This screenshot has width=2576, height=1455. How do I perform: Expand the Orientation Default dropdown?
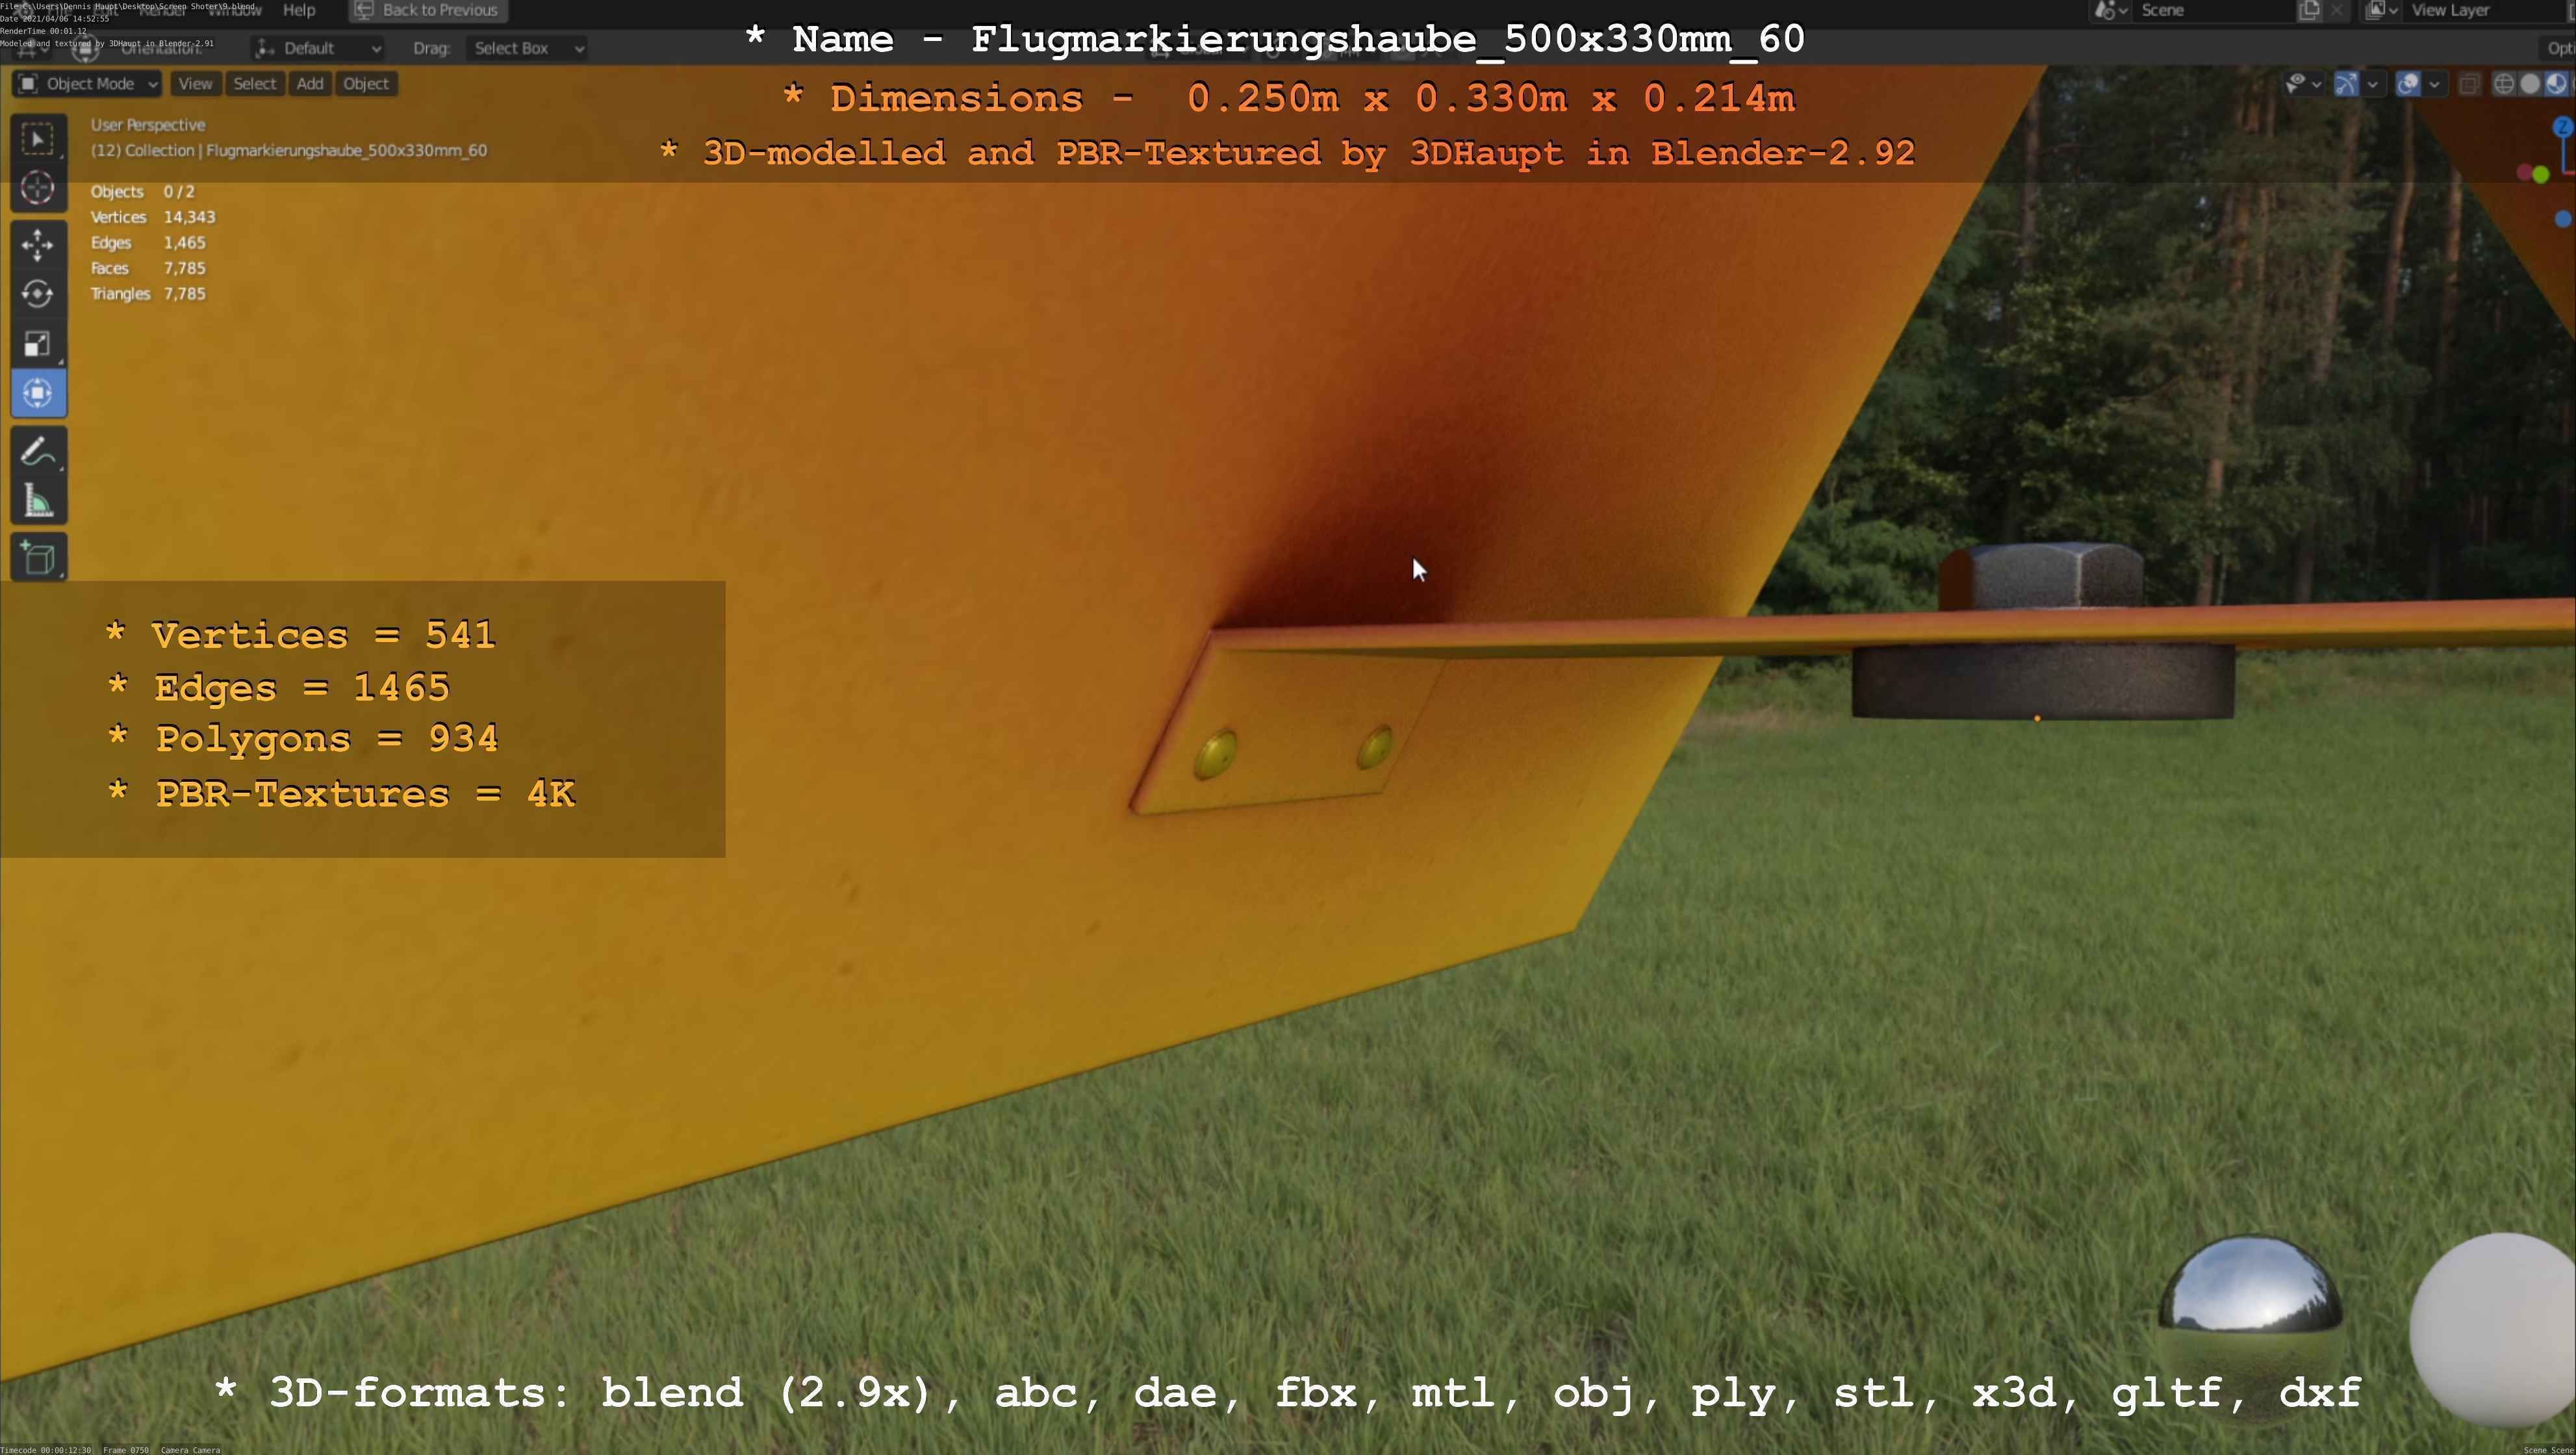coord(318,48)
